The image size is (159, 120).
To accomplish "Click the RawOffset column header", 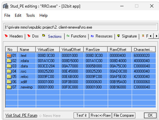I will [x=120, y=50].
